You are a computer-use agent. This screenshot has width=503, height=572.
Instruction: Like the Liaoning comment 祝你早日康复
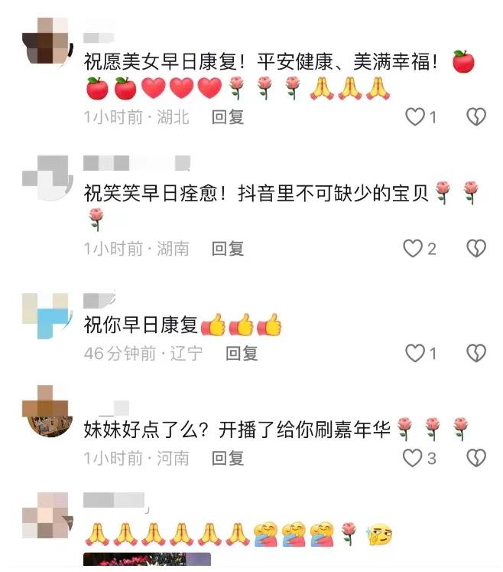tap(415, 354)
